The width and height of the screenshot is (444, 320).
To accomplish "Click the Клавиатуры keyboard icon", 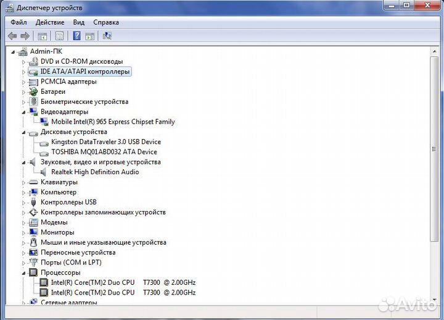I will (33, 182).
